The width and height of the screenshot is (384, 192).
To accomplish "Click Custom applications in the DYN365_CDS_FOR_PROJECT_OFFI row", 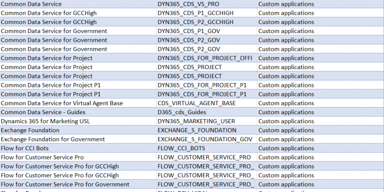I will click(x=320, y=58).
